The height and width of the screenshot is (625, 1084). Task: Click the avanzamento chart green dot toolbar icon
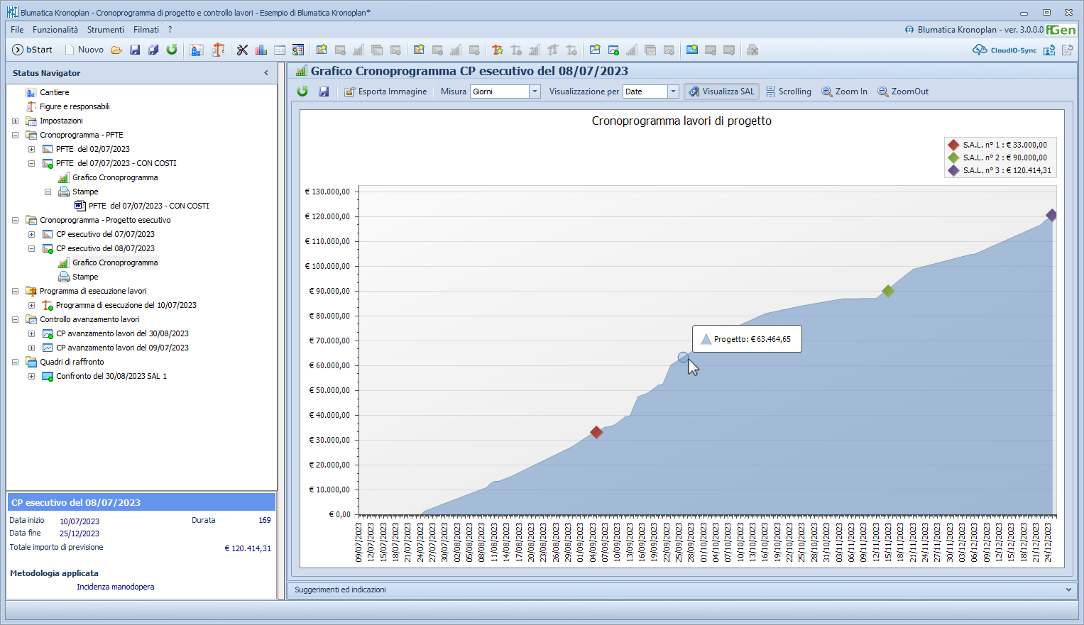click(x=613, y=50)
